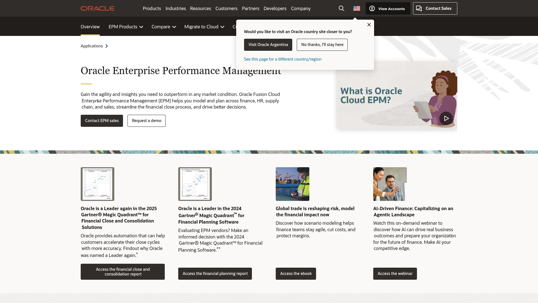Click the 2025 Gartner Leader heading
This screenshot has width=538, height=303.
(119, 218)
